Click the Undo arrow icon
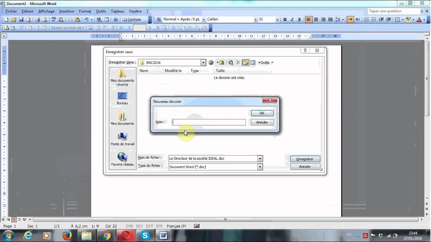This screenshot has height=242, width=431. [x=87, y=19]
